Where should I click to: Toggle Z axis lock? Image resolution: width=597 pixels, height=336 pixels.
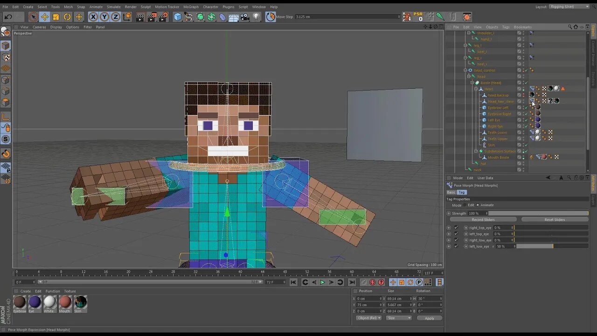click(116, 17)
